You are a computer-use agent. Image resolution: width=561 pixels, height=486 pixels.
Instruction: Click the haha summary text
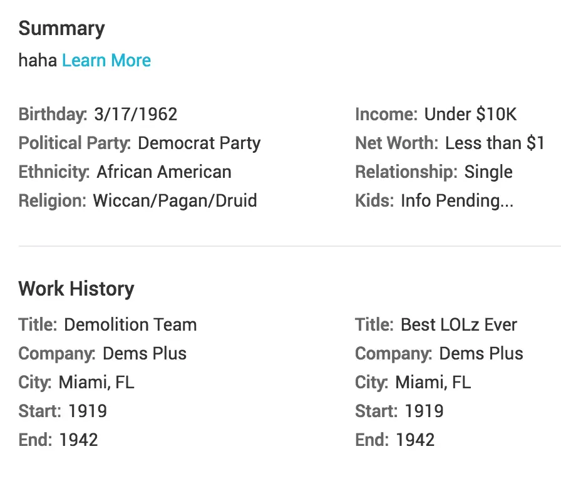coord(38,60)
